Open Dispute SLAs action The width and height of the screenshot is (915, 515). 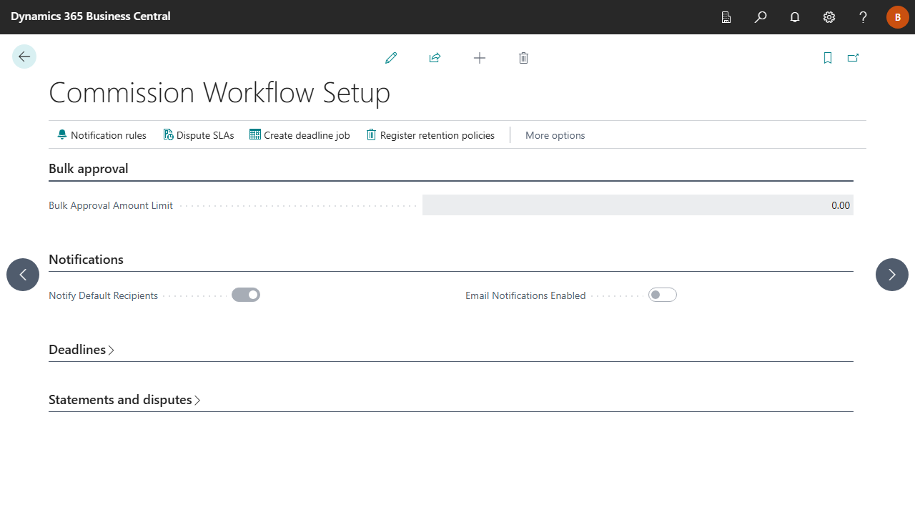pyautogui.click(x=199, y=135)
